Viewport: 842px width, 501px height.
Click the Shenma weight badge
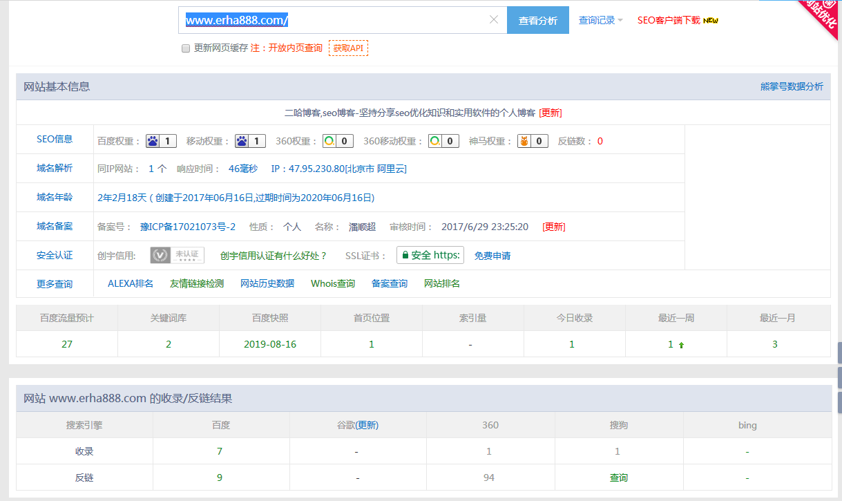(x=533, y=141)
